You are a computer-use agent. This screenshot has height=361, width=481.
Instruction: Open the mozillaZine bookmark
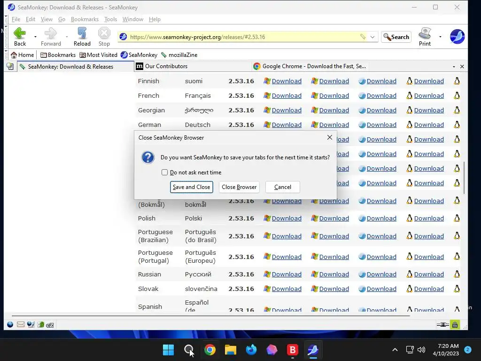point(179,55)
